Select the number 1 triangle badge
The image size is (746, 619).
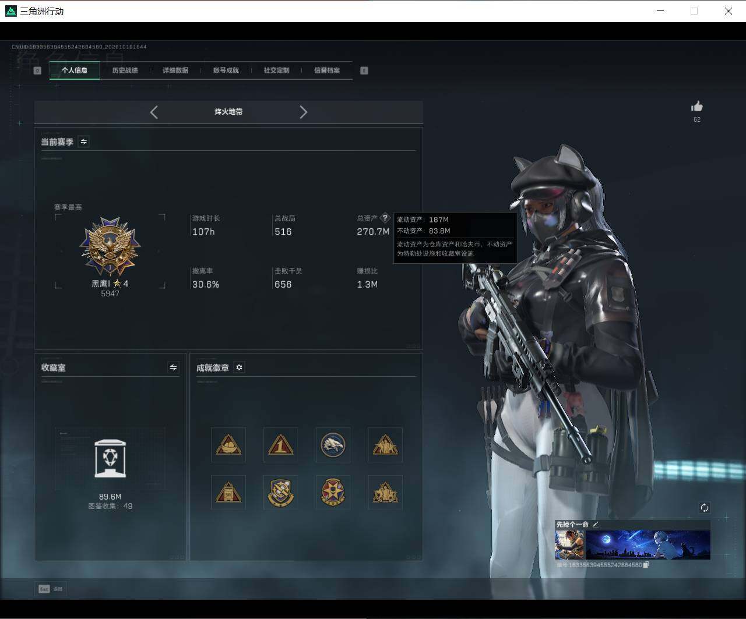point(280,445)
